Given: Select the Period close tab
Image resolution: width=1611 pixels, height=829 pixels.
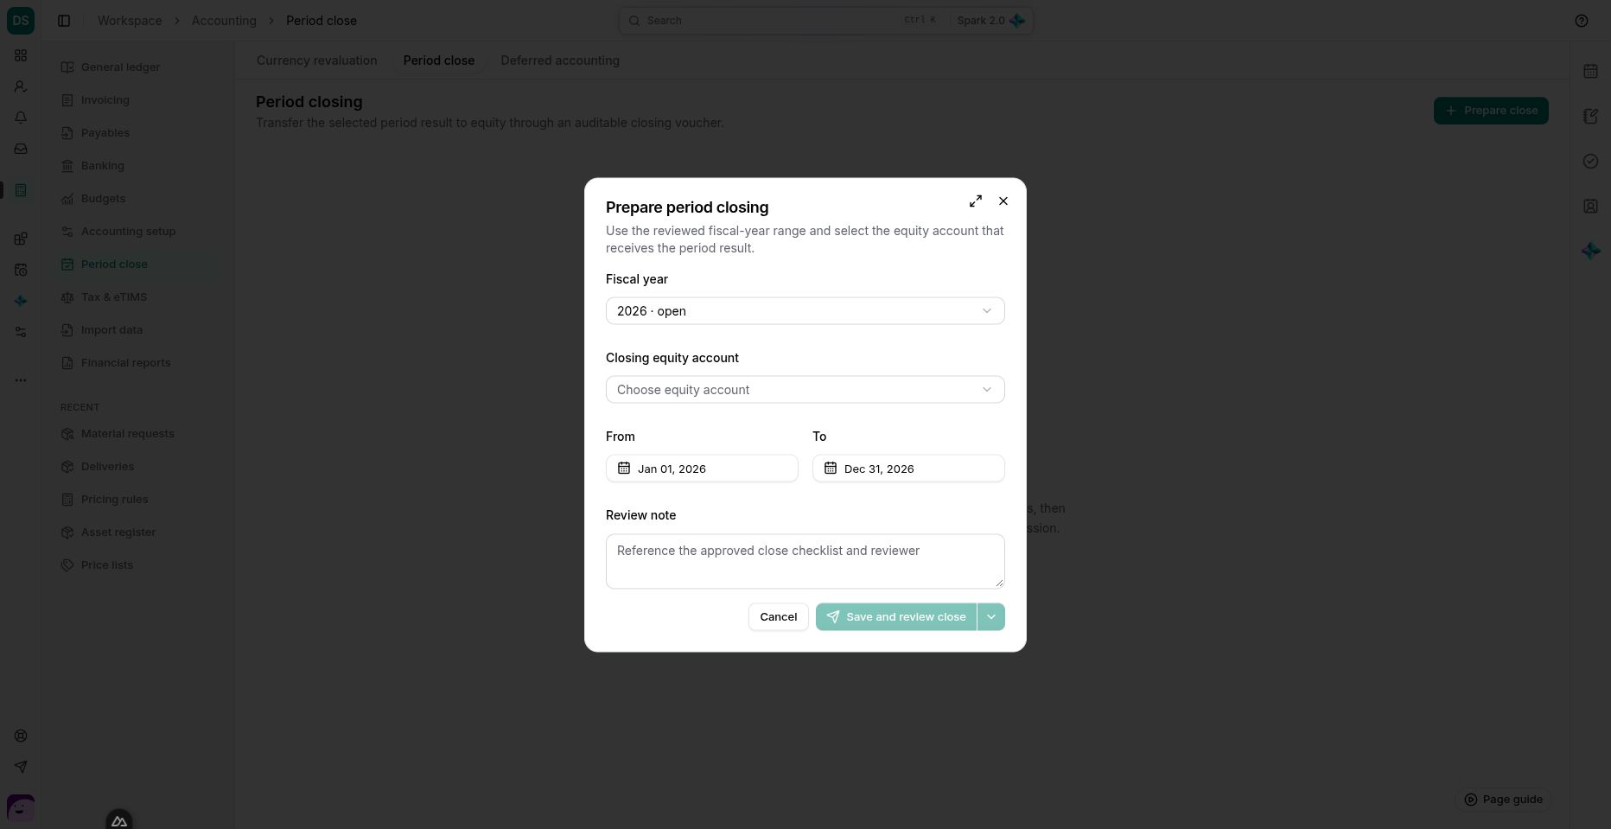Looking at the screenshot, I should (439, 61).
